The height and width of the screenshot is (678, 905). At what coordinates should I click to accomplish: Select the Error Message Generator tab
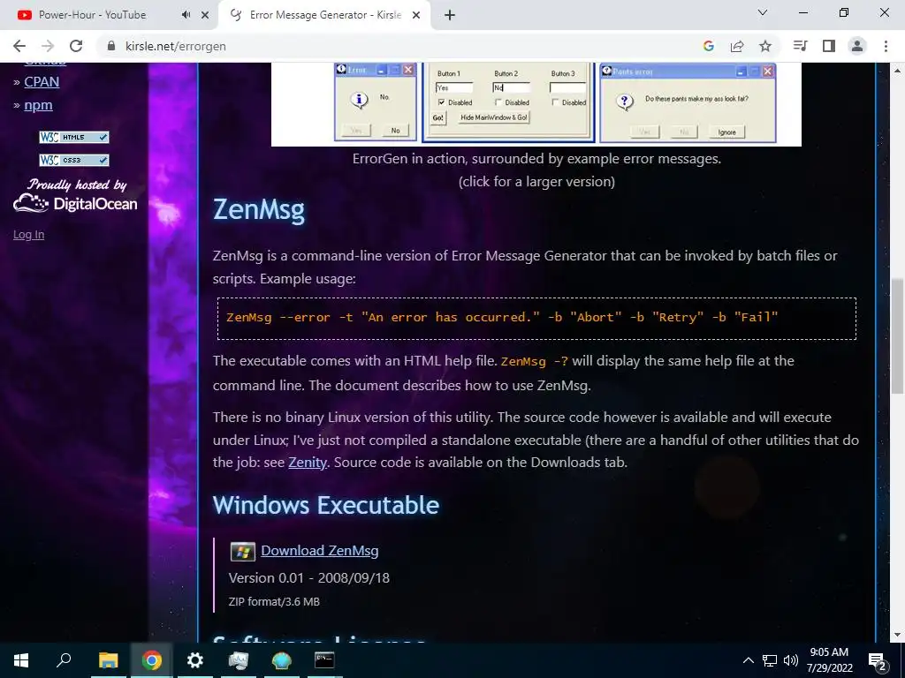(x=325, y=15)
